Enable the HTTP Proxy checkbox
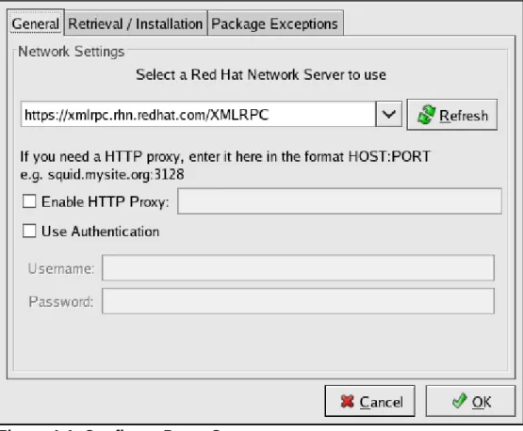 [29, 201]
